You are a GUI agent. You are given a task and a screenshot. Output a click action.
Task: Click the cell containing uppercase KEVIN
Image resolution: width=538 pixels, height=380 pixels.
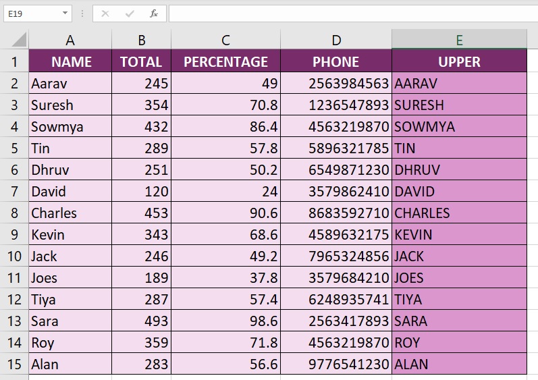point(459,235)
